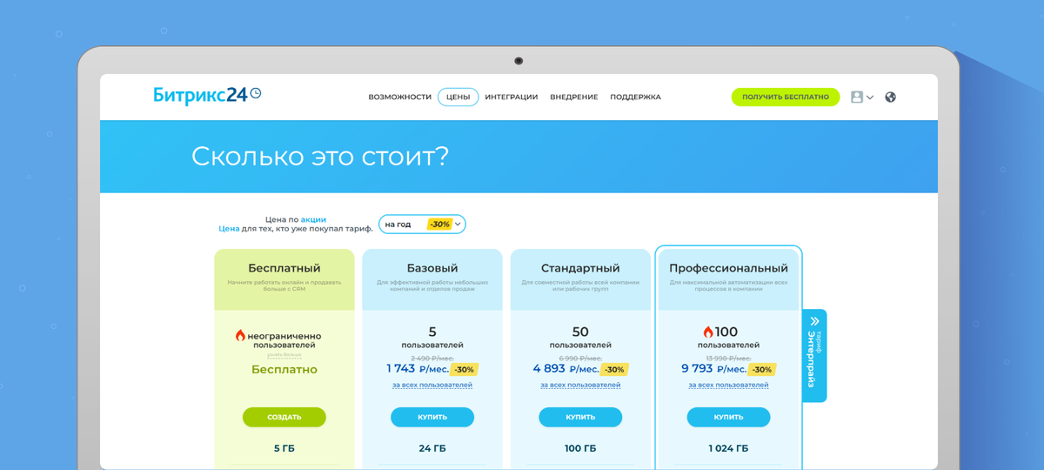Select the Цены menu item
Image resolution: width=1044 pixels, height=470 pixels.
click(458, 97)
